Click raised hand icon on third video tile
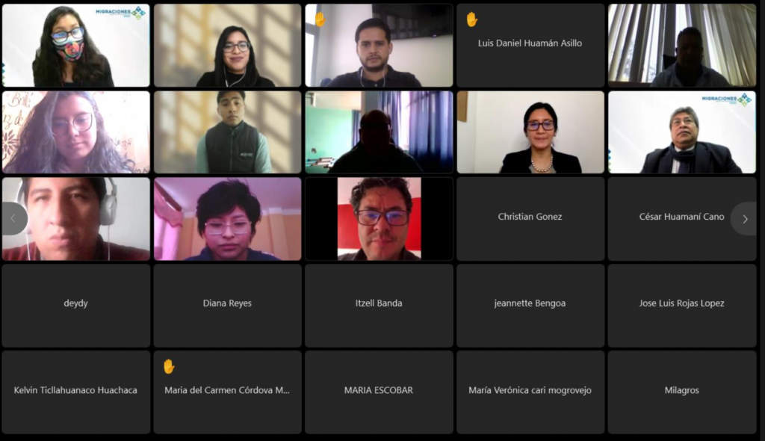The height and width of the screenshot is (441, 765). click(320, 19)
